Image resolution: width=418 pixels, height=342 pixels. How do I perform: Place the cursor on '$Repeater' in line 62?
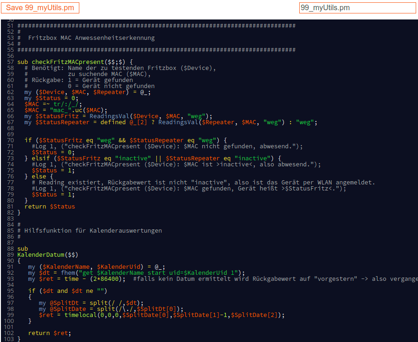coord(109,92)
